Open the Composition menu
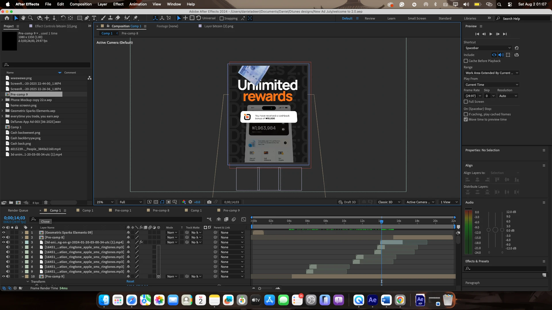Viewport: 552px width, 310px height. tap(81, 4)
